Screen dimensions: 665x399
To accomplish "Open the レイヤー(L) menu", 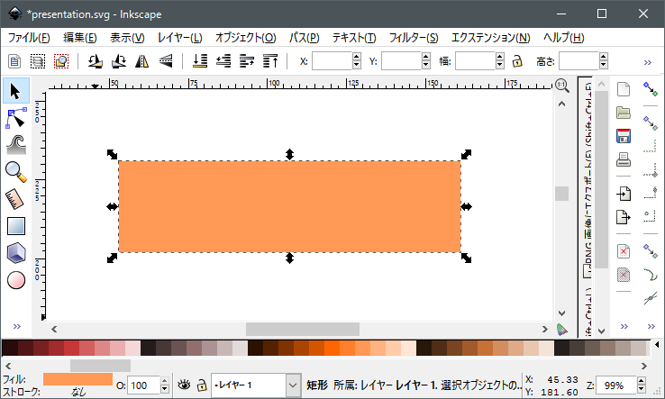I will [x=180, y=38].
